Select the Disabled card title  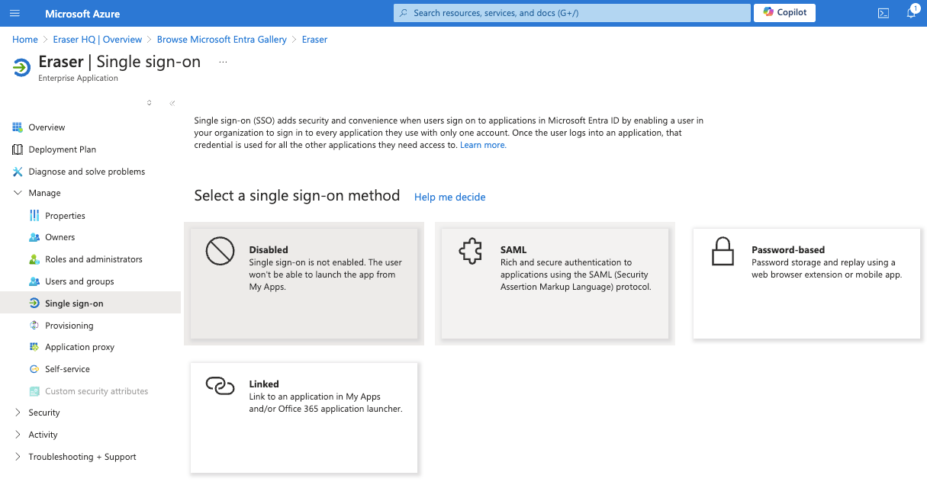269,249
